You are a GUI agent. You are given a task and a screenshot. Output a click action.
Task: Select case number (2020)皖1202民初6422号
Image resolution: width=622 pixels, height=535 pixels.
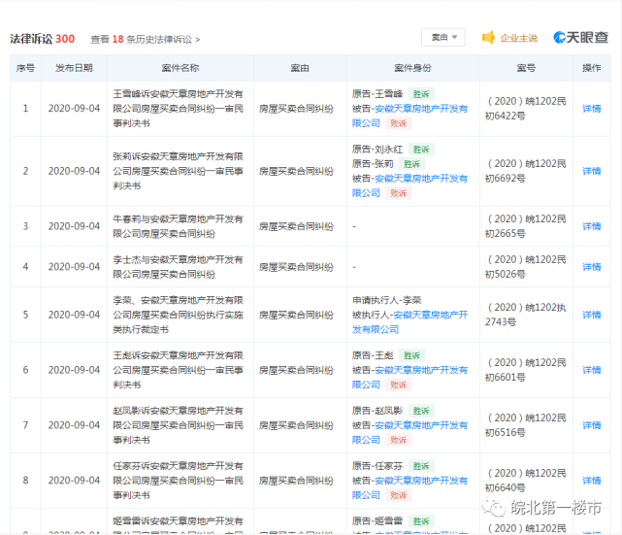(526, 109)
